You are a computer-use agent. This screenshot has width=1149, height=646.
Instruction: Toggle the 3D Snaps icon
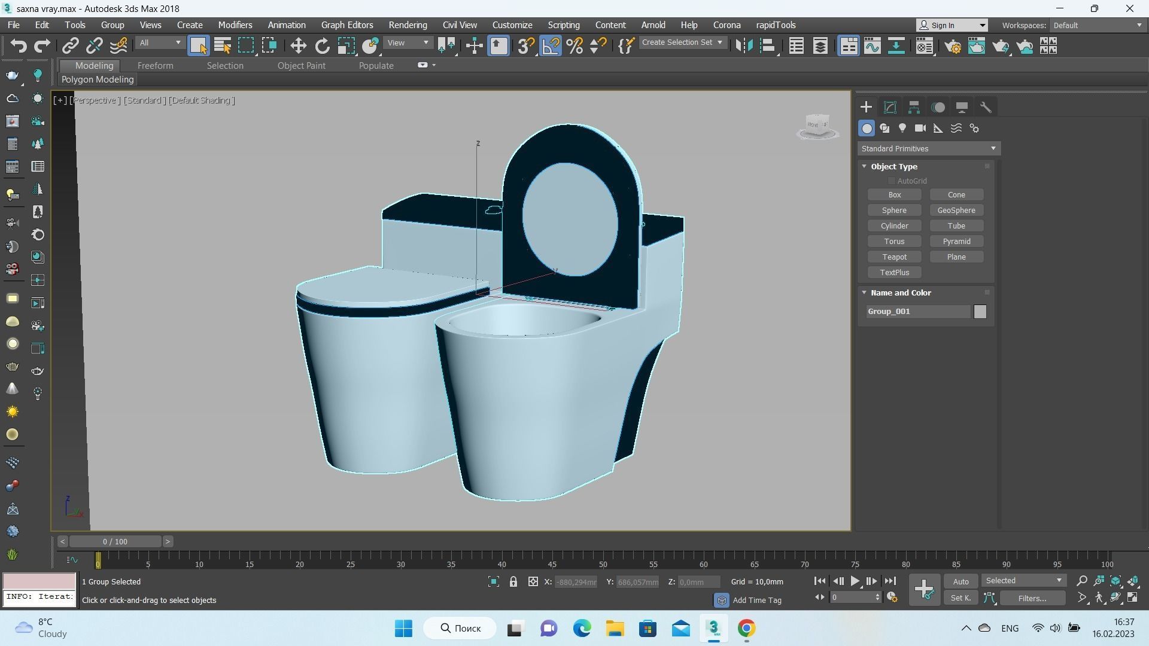[526, 46]
